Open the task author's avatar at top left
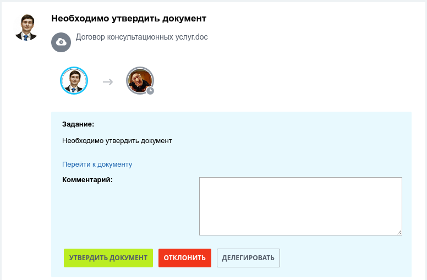The image size is (427, 280). (26, 28)
